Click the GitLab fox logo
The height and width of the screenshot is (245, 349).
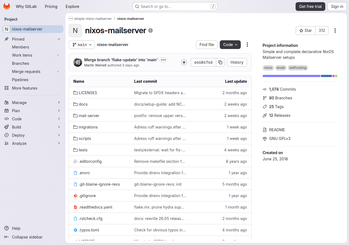tap(7, 7)
